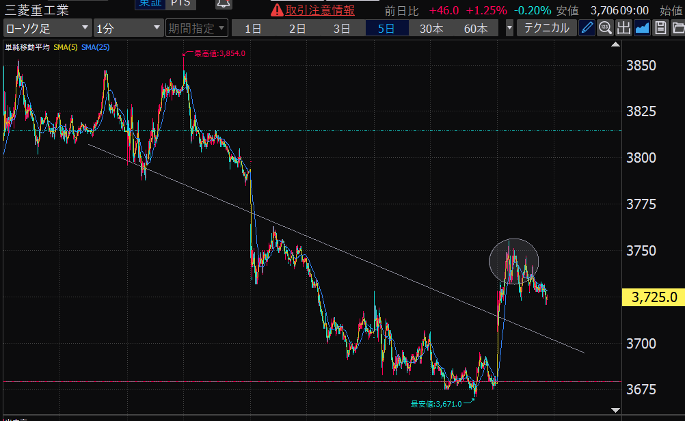
Task: Open the folder icon in toolbar
Action: coord(677,28)
